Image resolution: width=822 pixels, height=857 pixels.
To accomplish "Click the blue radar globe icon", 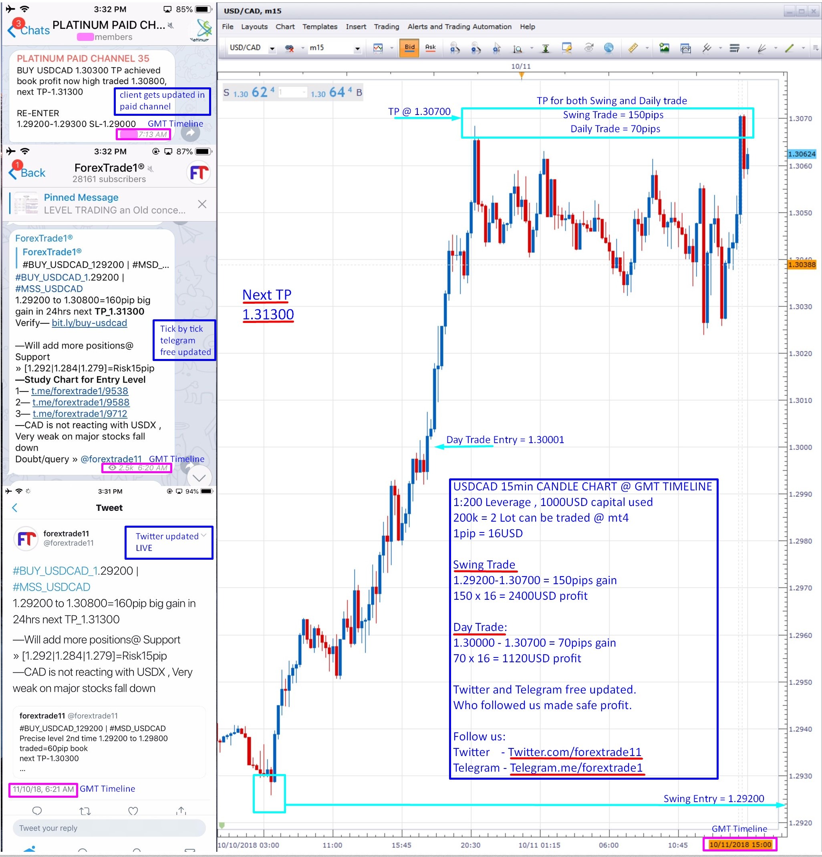I will 608,48.
